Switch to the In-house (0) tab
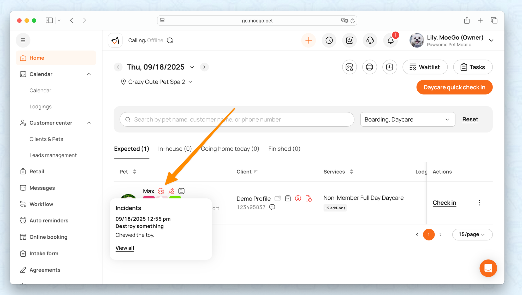The image size is (522, 295). click(x=175, y=149)
